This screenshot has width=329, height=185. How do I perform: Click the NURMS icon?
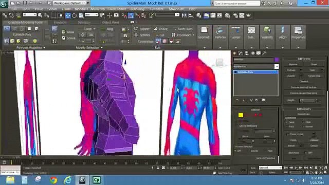tap(136, 35)
